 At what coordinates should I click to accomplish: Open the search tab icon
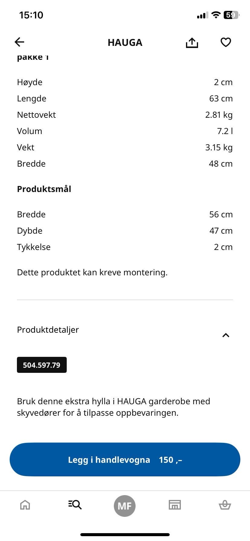[x=75, y=504]
